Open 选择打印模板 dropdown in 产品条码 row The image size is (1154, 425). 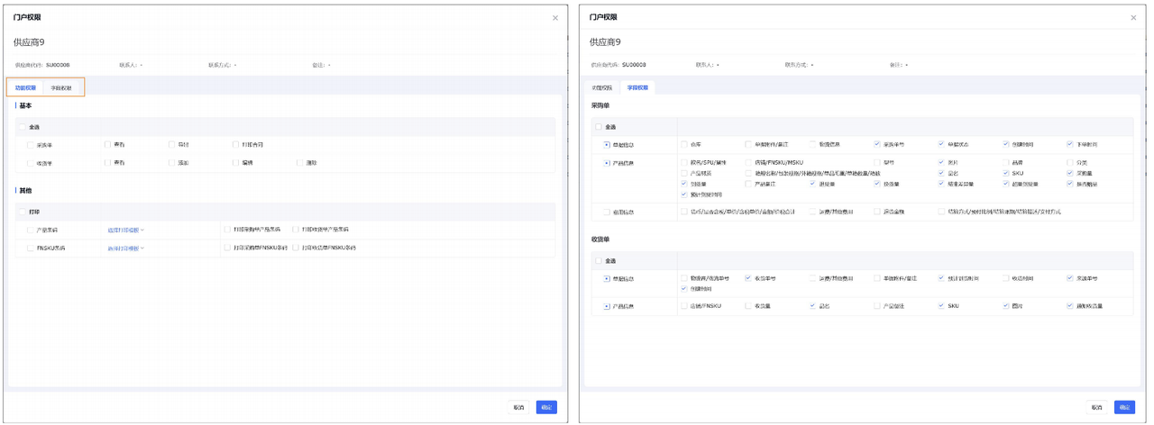(x=126, y=230)
